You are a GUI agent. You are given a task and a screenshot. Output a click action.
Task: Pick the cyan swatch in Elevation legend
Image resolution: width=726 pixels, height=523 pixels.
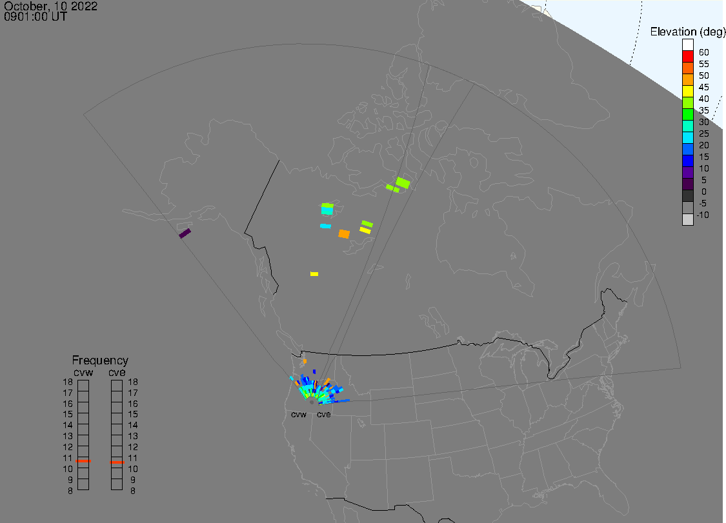pyautogui.click(x=687, y=137)
